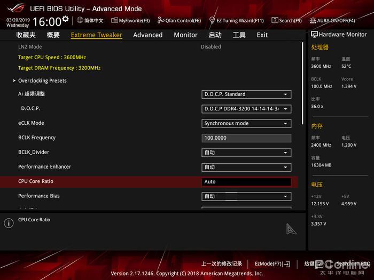Click 简体中文 language button
Screen dimensions: 374x280
[90, 20]
